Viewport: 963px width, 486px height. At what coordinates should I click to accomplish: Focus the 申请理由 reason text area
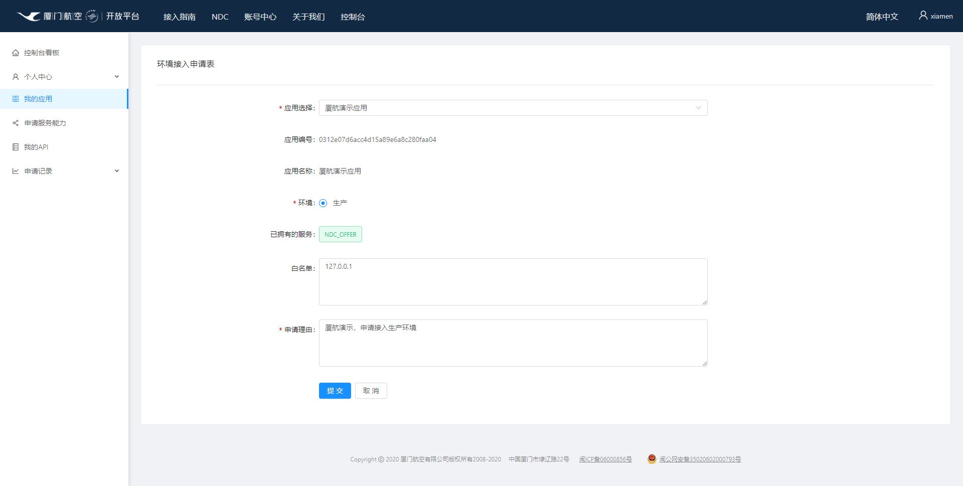(513, 343)
